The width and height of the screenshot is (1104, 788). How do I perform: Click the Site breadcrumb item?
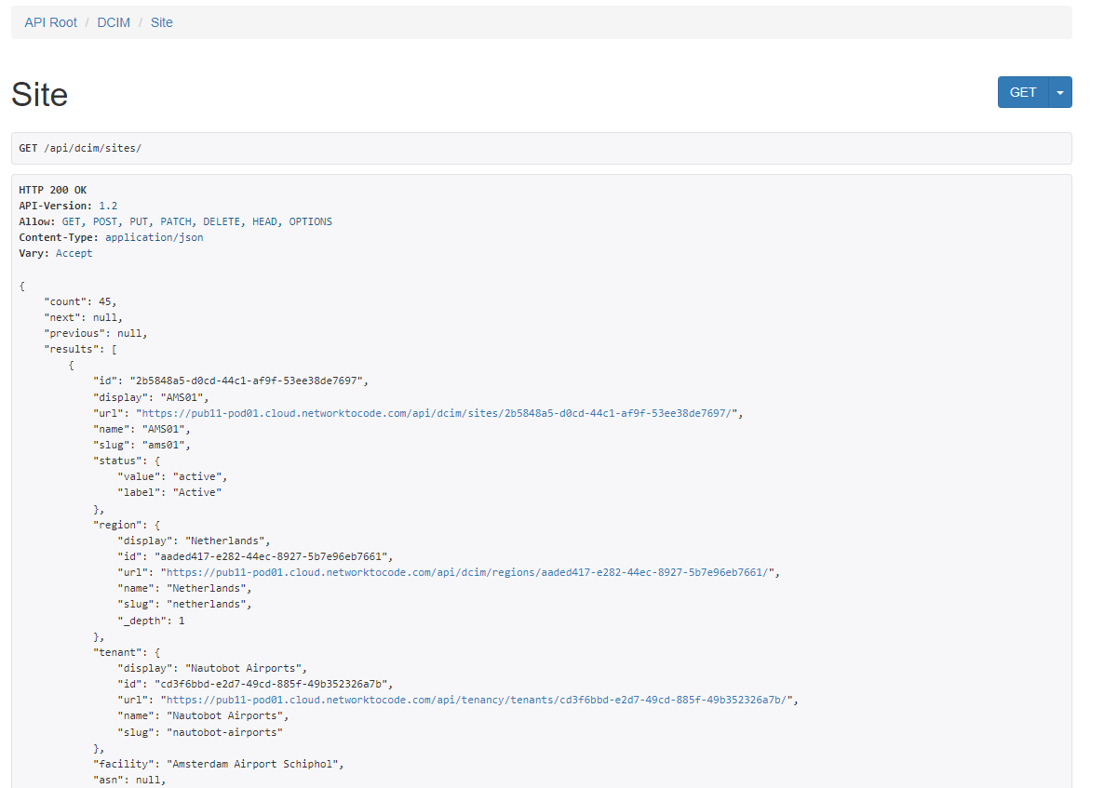162,22
